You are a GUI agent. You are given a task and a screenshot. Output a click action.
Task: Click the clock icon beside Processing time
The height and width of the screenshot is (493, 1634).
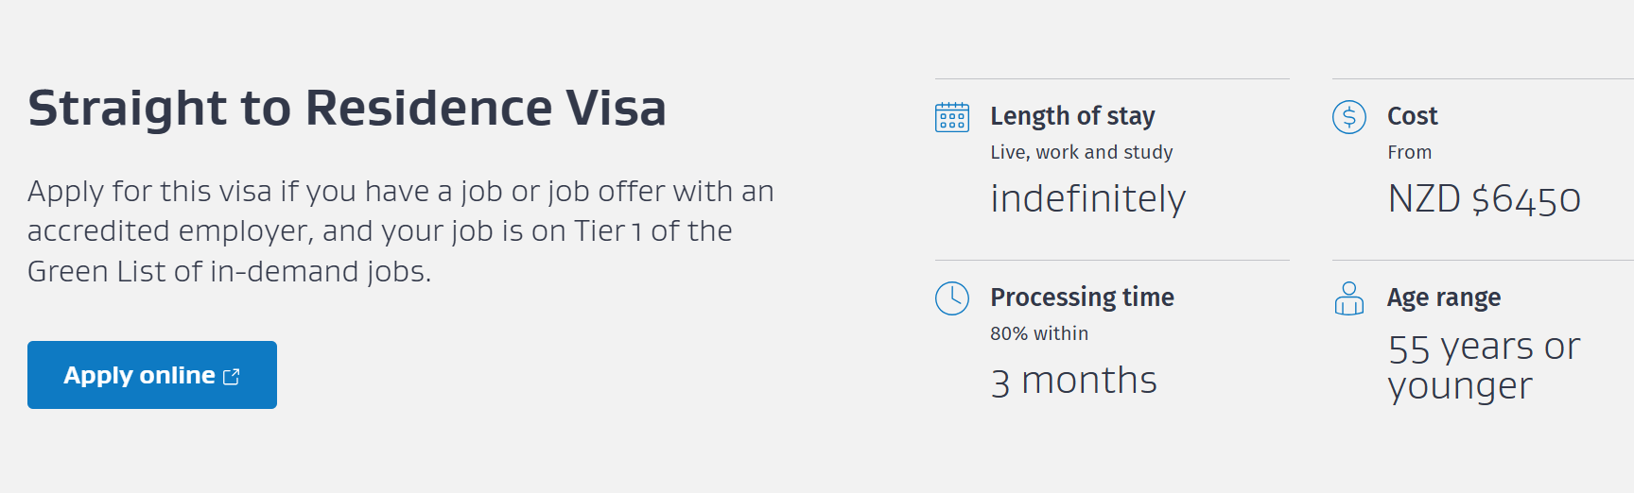point(952,298)
